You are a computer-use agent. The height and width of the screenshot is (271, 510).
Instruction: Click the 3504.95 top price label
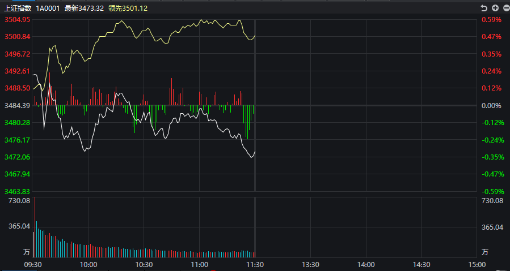point(17,20)
